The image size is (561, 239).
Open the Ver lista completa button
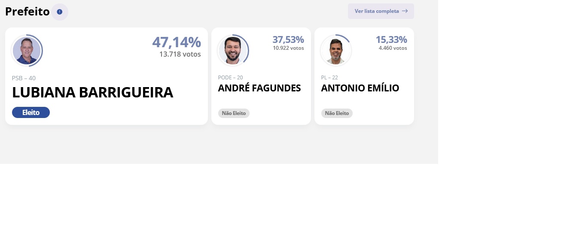[381, 11]
